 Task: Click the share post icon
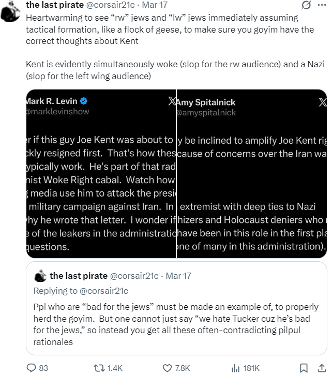pos(322,367)
